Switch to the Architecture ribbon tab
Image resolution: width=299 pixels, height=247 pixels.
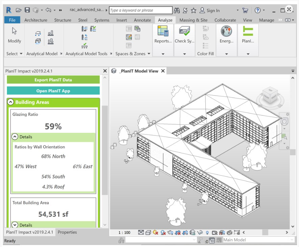36,20
